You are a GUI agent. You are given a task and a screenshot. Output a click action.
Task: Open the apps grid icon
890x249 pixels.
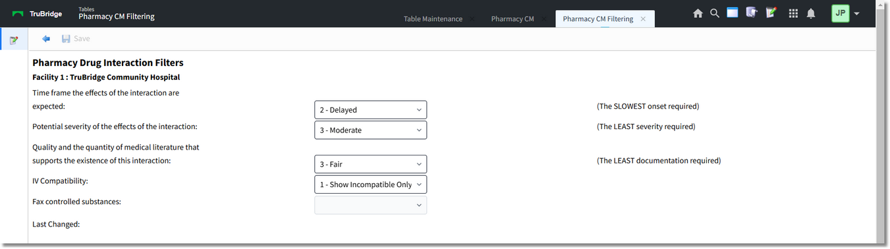[793, 13]
